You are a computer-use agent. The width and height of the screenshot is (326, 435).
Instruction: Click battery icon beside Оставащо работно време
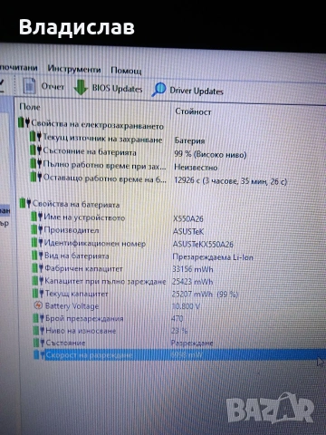tap(36, 177)
